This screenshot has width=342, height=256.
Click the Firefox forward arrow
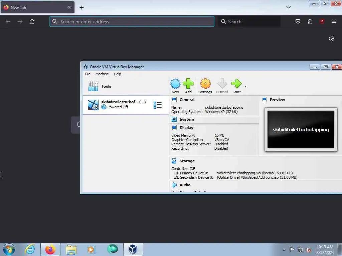(x=20, y=22)
